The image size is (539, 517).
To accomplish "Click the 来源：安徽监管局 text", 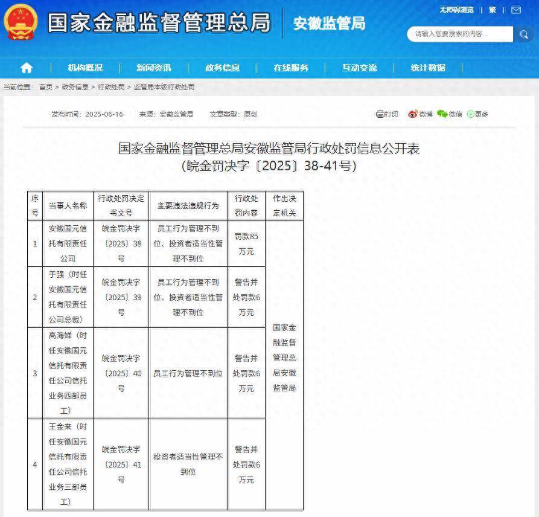I will 166,114.
